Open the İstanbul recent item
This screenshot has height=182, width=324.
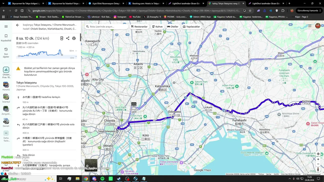coord(6,98)
